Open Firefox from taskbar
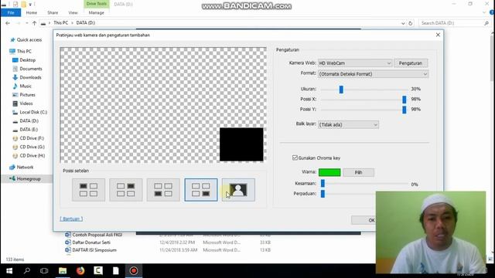The image size is (495, 278). click(80, 271)
